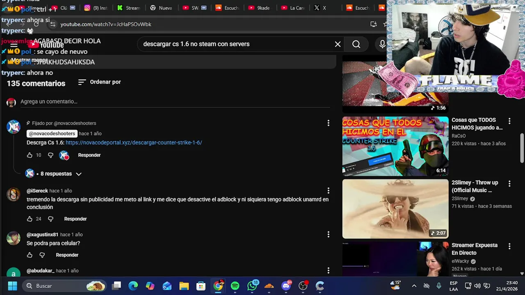Switch to the Instagram '(9) Inst' tab
Screen dimensions: 525x295
[95, 8]
